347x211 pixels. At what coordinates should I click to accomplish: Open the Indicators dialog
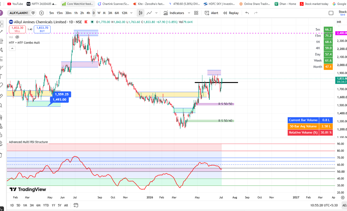pyautogui.click(x=173, y=13)
